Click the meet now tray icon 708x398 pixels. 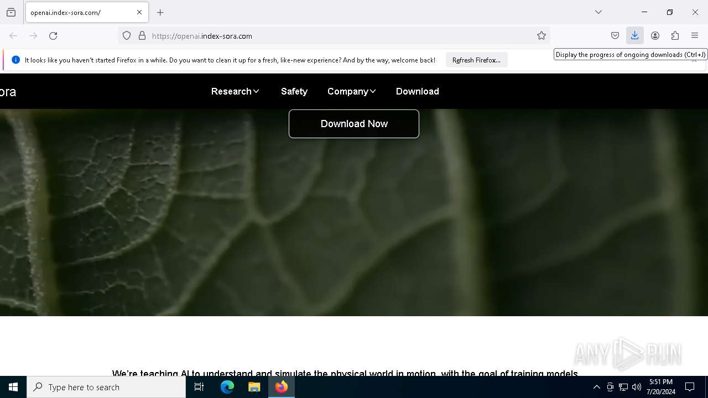click(610, 387)
